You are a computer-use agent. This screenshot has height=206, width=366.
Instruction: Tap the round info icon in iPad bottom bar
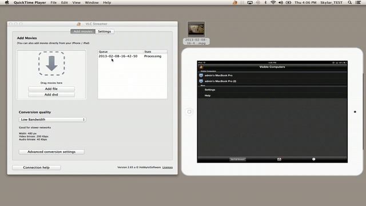314,159
